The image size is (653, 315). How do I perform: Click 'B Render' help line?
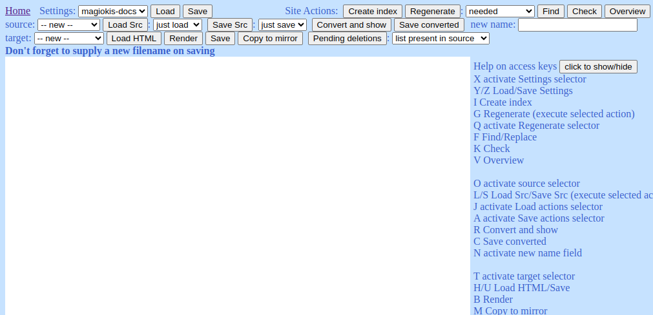point(493,300)
